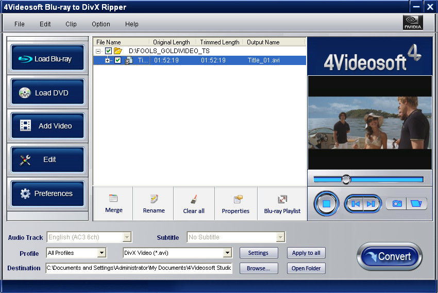Click the File Name column header
The width and height of the screenshot is (438, 293).
pos(122,42)
